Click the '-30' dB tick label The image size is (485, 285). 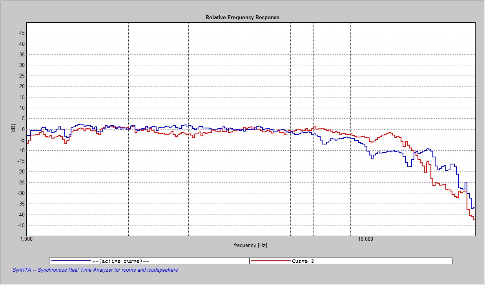[21, 193]
